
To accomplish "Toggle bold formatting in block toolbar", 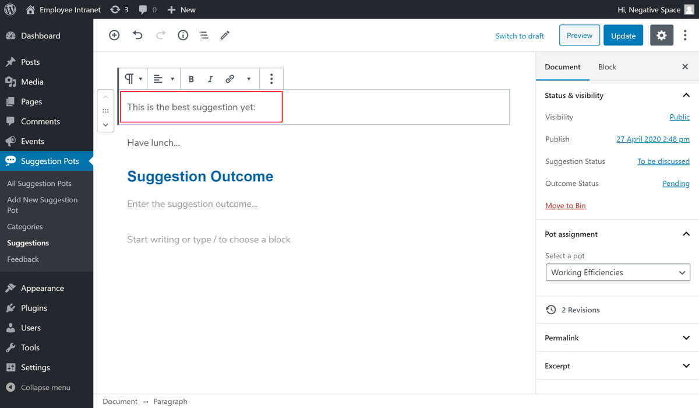I will coord(191,79).
